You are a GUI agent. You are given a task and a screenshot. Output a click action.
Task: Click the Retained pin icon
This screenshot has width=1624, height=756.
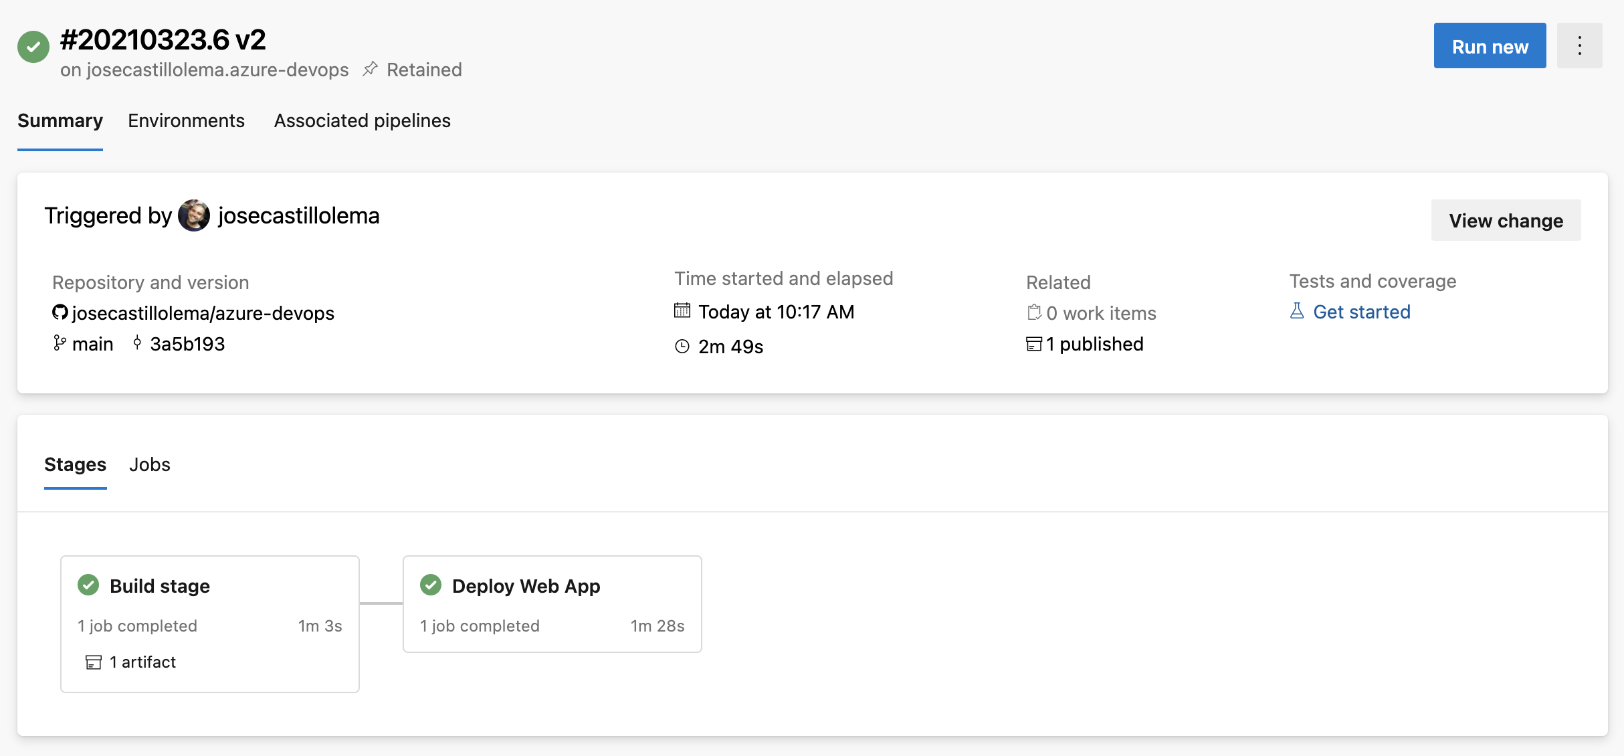[x=370, y=69]
